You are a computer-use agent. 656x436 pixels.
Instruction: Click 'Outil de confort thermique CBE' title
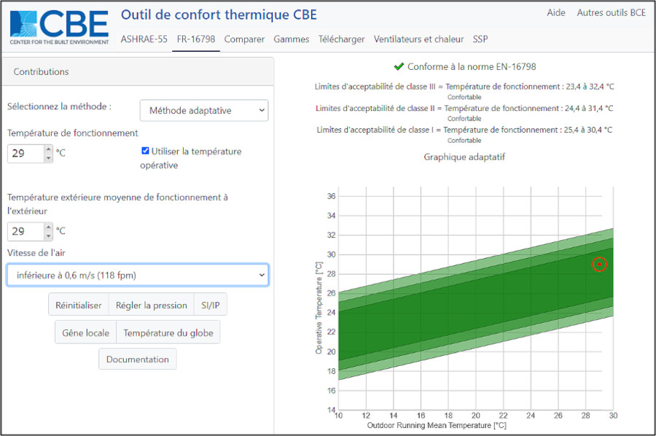click(x=219, y=15)
